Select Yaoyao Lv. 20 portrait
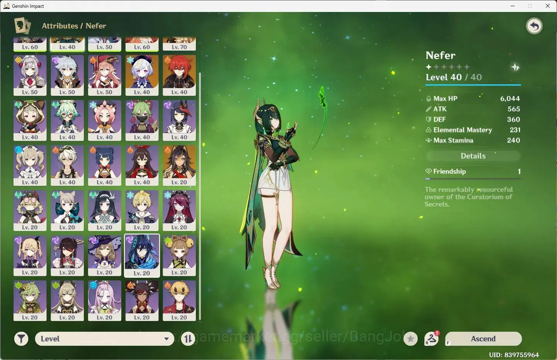Image resolution: width=557 pixels, height=360 pixels. coord(180,256)
